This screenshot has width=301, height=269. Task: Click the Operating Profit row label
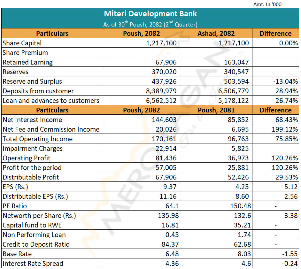coord(27,158)
